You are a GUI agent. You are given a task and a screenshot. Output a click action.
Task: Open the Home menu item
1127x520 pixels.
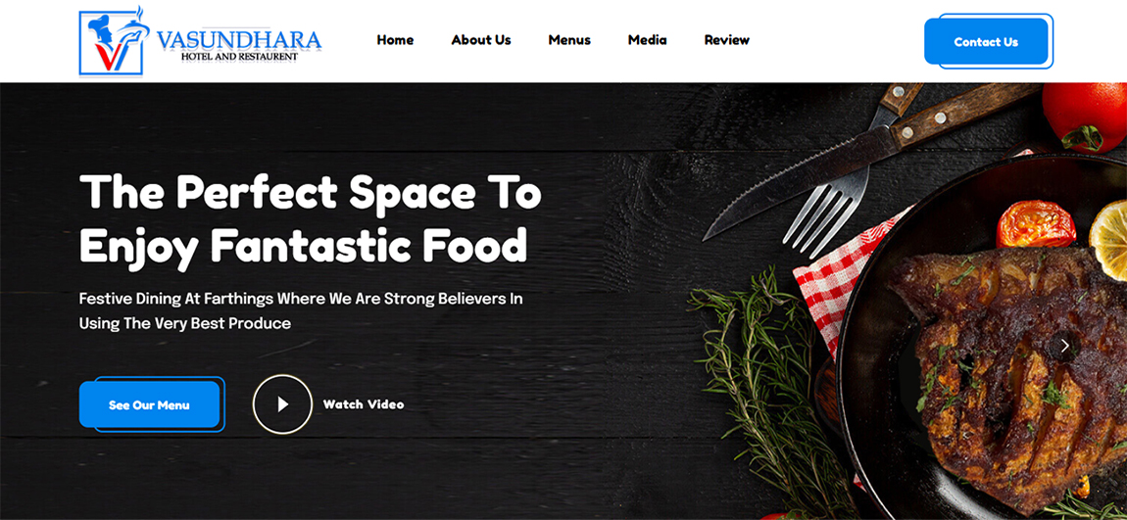coord(395,40)
